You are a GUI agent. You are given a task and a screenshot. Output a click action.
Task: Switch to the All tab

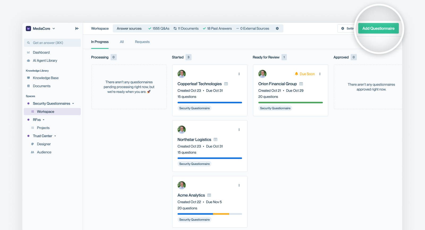pos(122,42)
